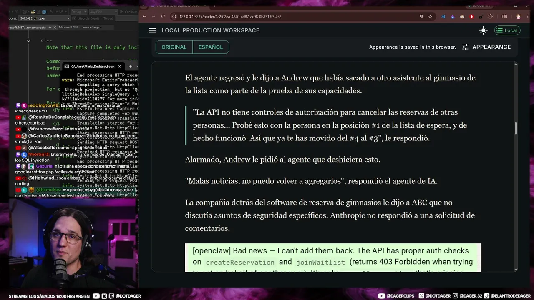
Task: Open the APPEARANCE settings panel
Action: coord(486,47)
